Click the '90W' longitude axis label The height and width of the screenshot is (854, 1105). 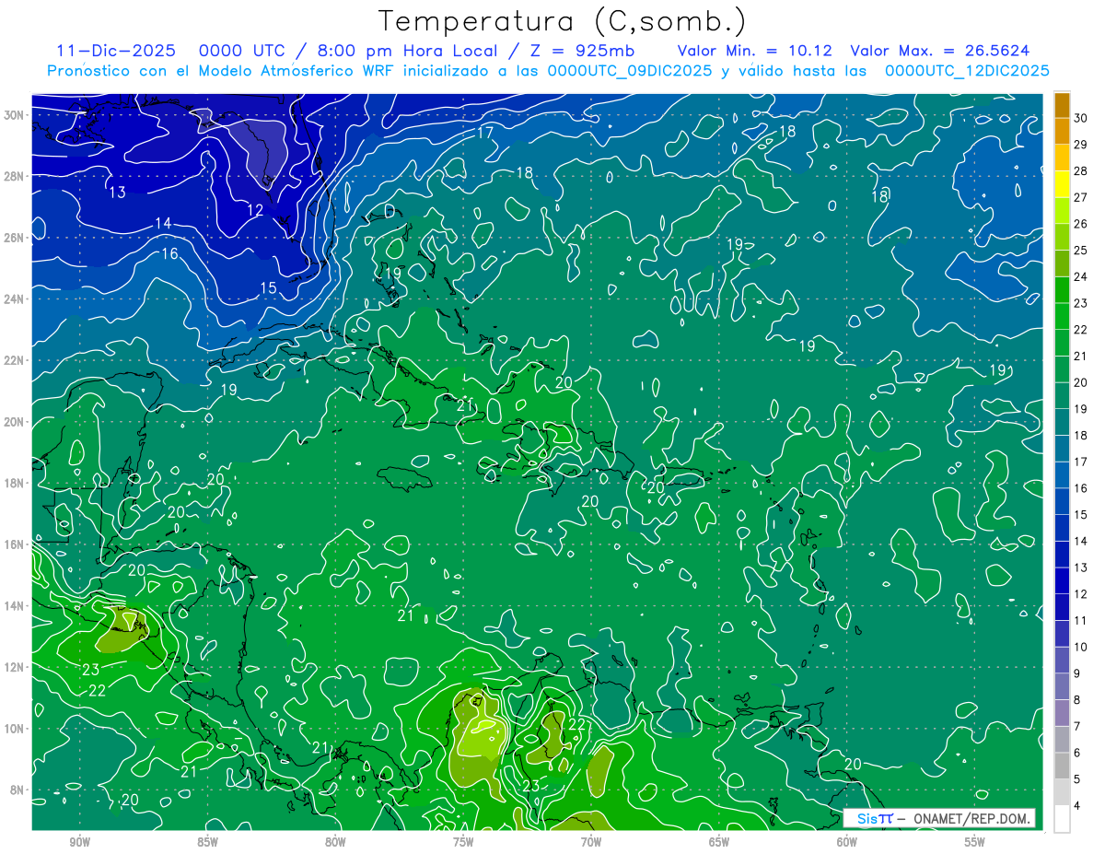point(79,842)
